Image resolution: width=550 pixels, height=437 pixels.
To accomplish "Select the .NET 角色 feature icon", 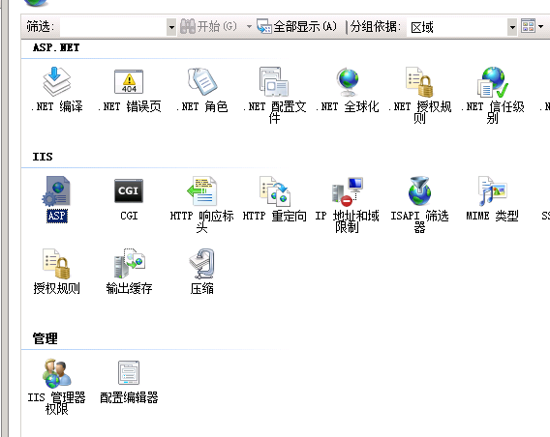I will point(201,82).
